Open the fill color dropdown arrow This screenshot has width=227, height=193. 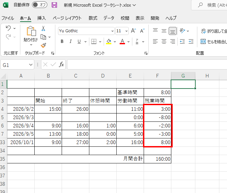115,42
